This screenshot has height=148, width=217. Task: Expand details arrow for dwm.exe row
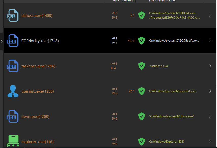click(x=210, y=116)
